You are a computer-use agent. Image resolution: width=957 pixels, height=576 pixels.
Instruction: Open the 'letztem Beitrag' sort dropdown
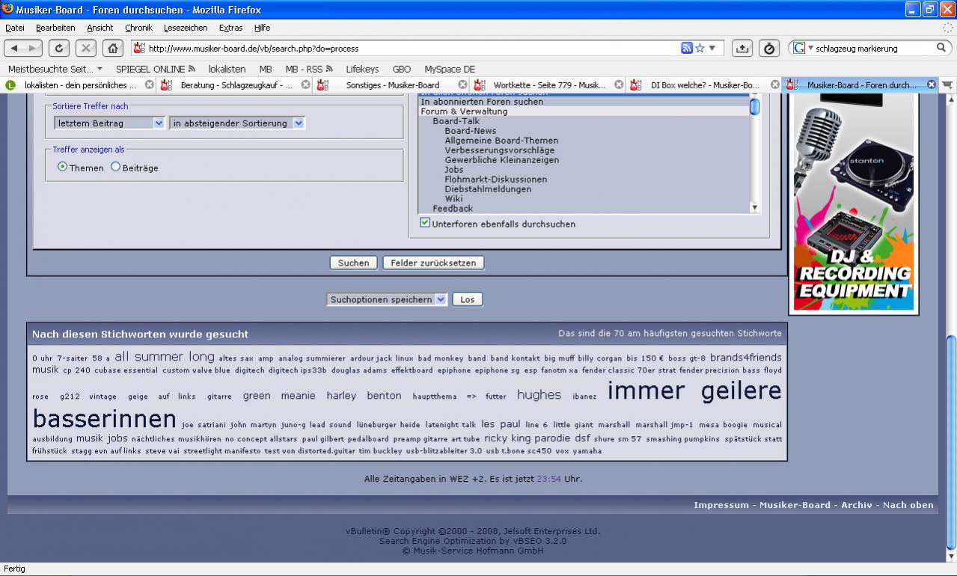click(x=109, y=123)
